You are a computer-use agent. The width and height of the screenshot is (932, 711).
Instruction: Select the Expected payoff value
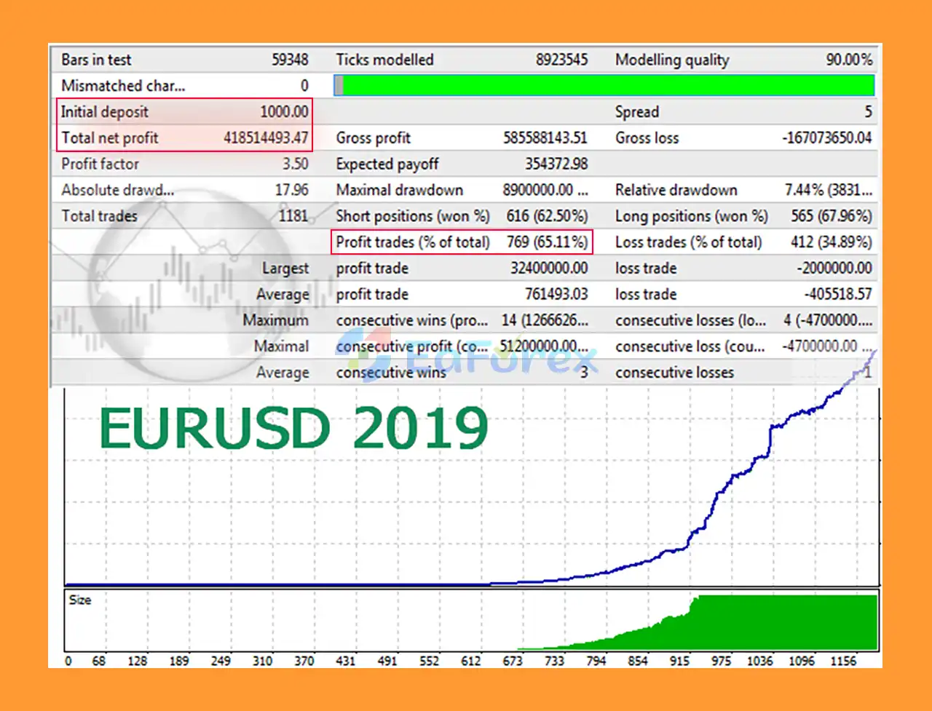pos(556,164)
